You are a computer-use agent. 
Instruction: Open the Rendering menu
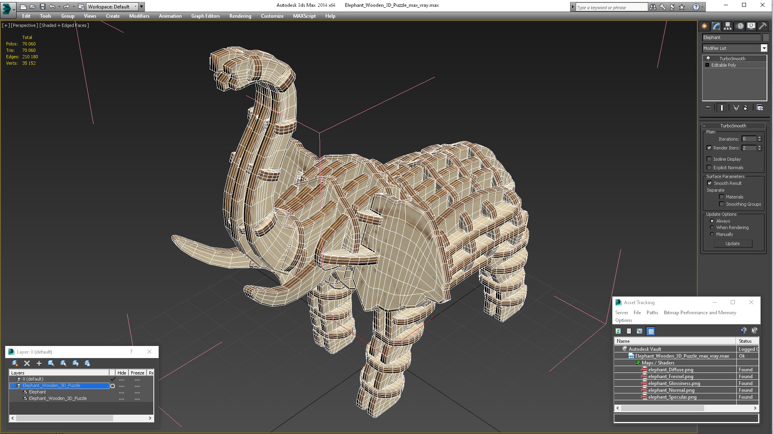pyautogui.click(x=240, y=16)
